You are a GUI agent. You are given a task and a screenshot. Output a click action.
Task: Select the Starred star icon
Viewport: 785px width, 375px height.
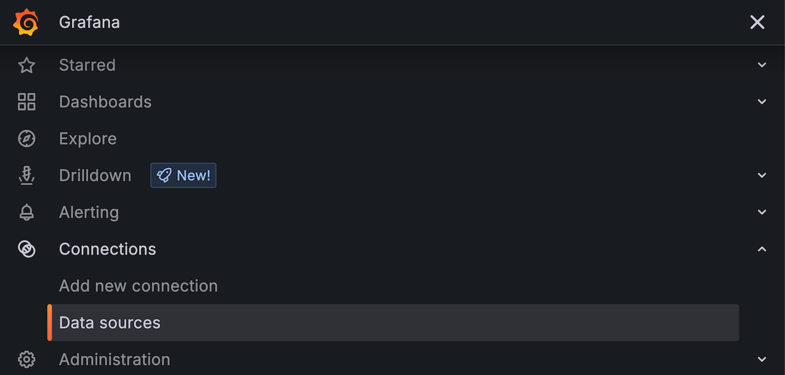[x=26, y=65]
